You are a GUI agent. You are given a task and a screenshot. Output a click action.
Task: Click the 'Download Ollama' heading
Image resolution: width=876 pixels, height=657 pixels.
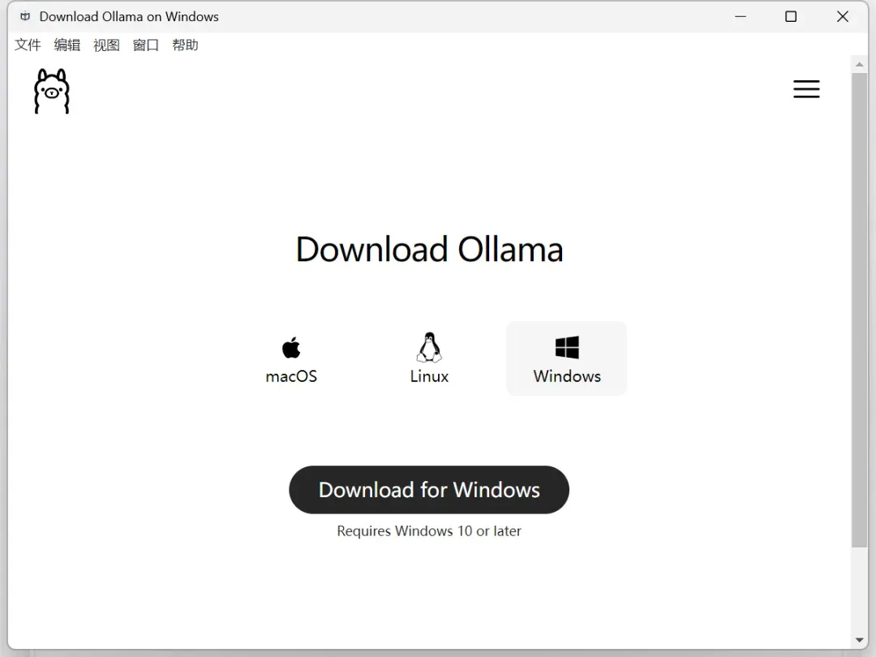[429, 249]
